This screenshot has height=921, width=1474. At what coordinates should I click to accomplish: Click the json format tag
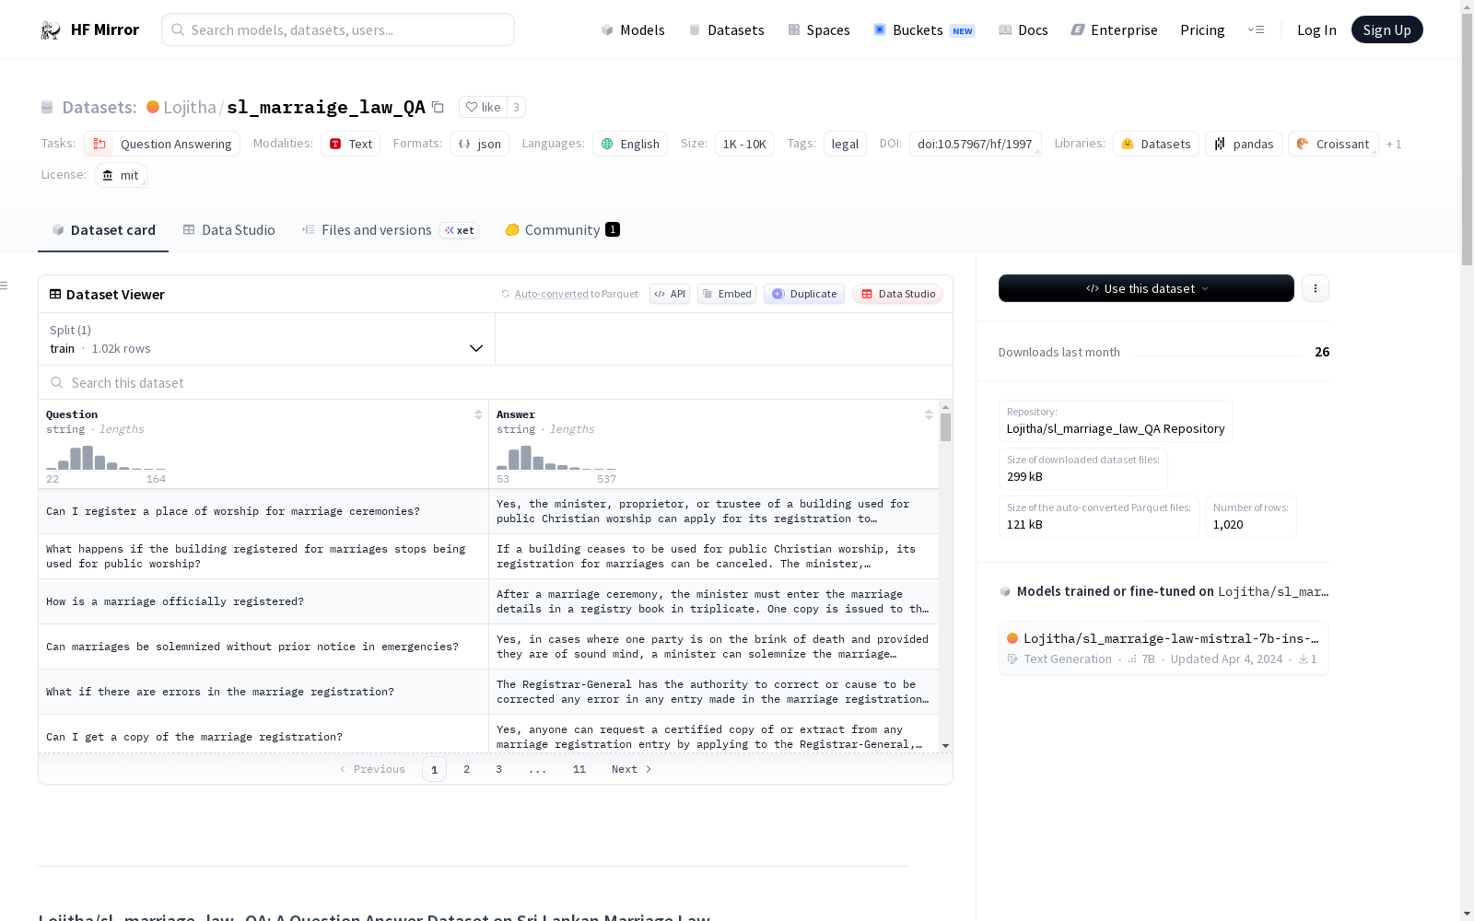(x=479, y=144)
